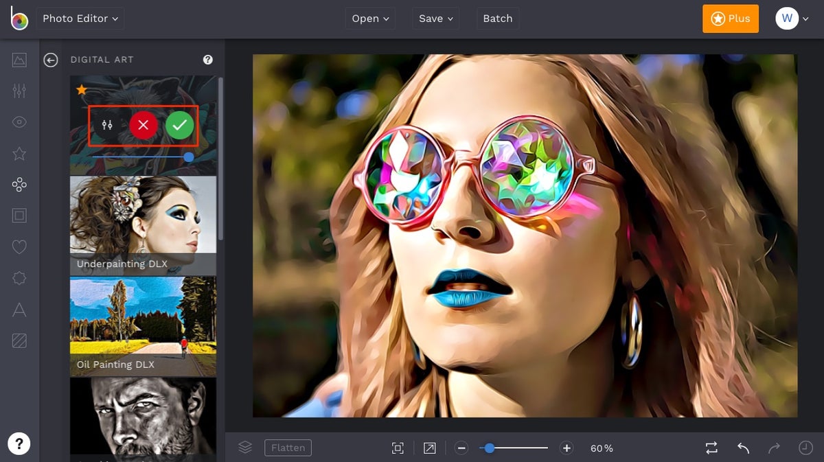Open the Photo Editor app switcher dropdown

(79, 19)
